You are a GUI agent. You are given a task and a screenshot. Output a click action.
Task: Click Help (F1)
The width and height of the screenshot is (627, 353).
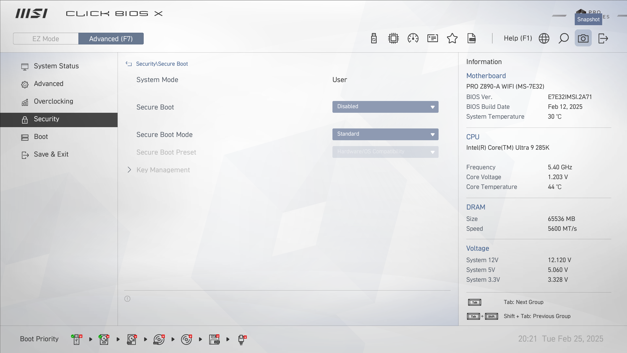pyautogui.click(x=518, y=39)
